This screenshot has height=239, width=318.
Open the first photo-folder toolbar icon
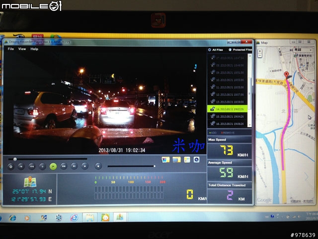point(165,160)
